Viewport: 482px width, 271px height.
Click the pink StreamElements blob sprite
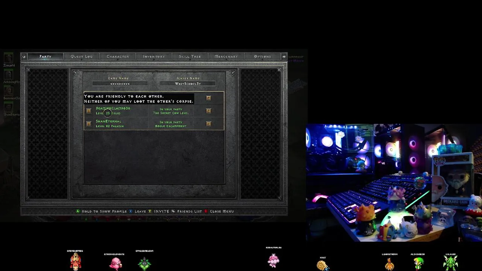pyautogui.click(x=115, y=263)
